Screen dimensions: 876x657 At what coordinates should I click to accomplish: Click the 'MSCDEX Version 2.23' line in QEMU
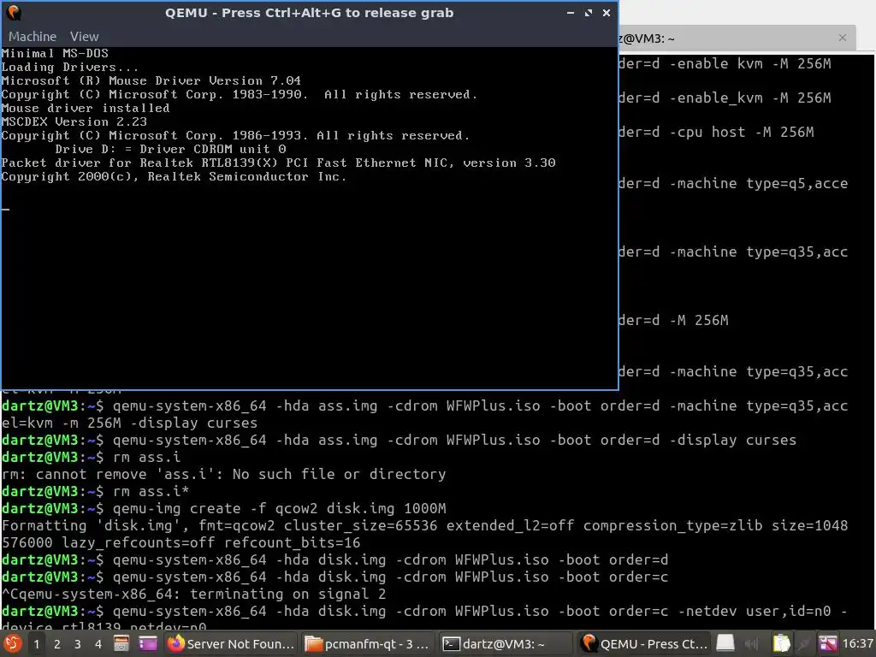pos(74,121)
